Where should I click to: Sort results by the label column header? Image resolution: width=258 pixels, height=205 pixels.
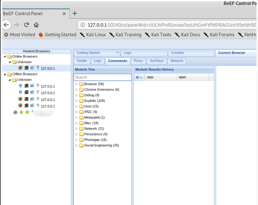coord(193,77)
